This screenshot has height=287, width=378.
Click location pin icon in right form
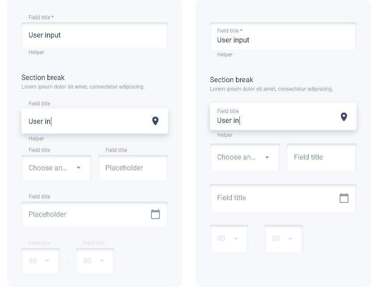(x=344, y=117)
